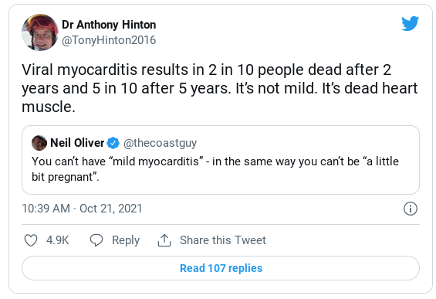Click the heart like icon
The width and height of the screenshot is (436, 299).
tap(31, 240)
